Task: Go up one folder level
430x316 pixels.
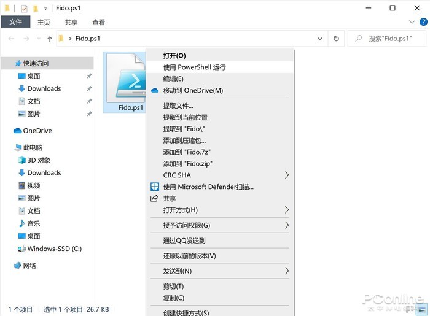Action: [x=50, y=39]
